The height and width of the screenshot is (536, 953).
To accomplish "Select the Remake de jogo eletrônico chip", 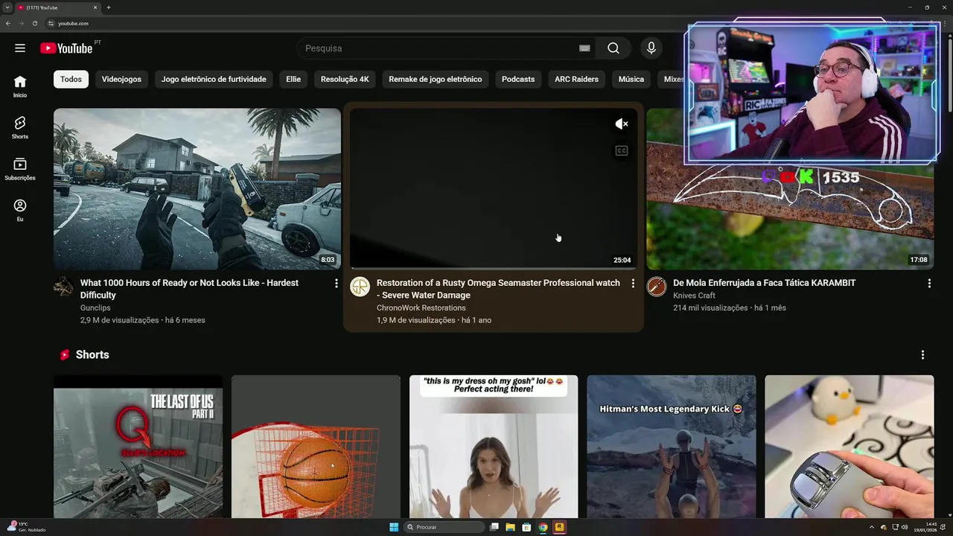I will 435,79.
